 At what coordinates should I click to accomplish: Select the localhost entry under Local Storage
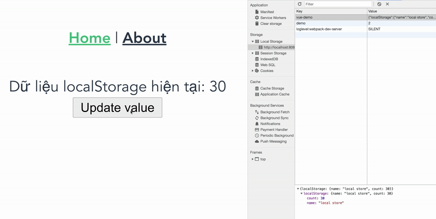coord(277,47)
